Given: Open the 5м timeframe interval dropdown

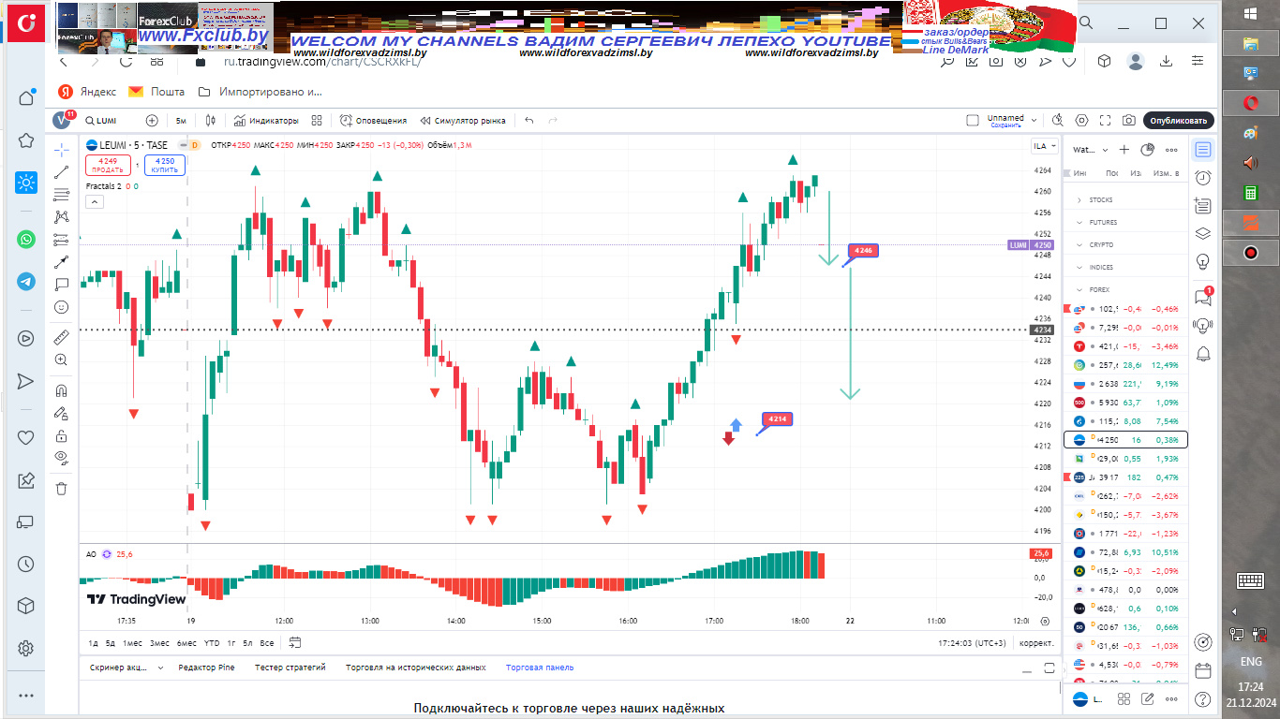Looking at the screenshot, I should [181, 121].
